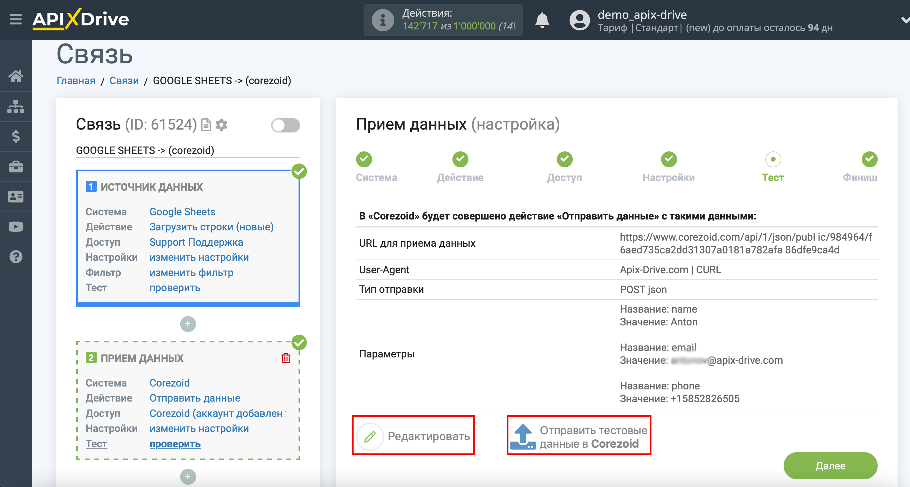The height and width of the screenshot is (487, 910).
Task: Click the actions counter 142'717
Action: (x=420, y=26)
